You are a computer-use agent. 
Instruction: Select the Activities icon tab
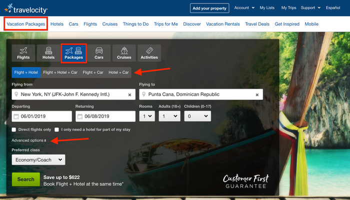pos(149,53)
